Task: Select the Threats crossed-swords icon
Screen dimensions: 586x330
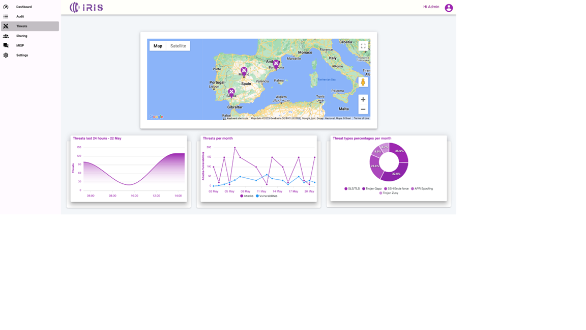Action: [6, 26]
